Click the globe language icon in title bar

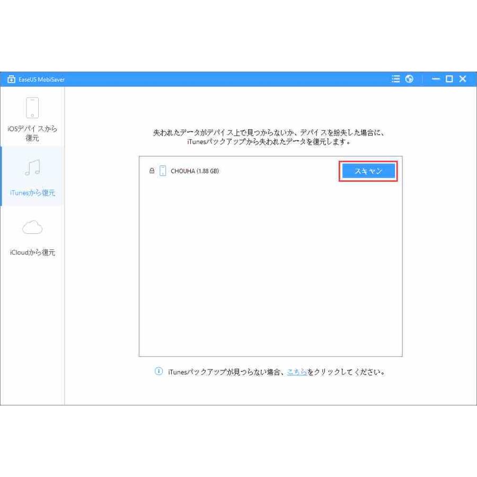click(409, 79)
